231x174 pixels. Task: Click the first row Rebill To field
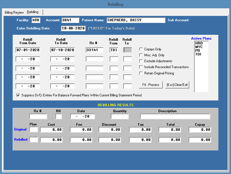pyautogui.click(x=127, y=50)
